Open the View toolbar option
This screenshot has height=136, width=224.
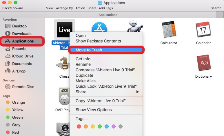[x=50, y=8]
